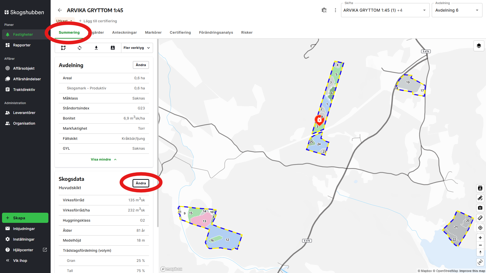Toggle the 3D map view
This screenshot has width=486, height=273.
[480, 262]
